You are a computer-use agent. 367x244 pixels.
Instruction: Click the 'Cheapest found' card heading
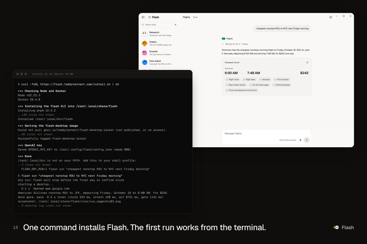point(232,63)
